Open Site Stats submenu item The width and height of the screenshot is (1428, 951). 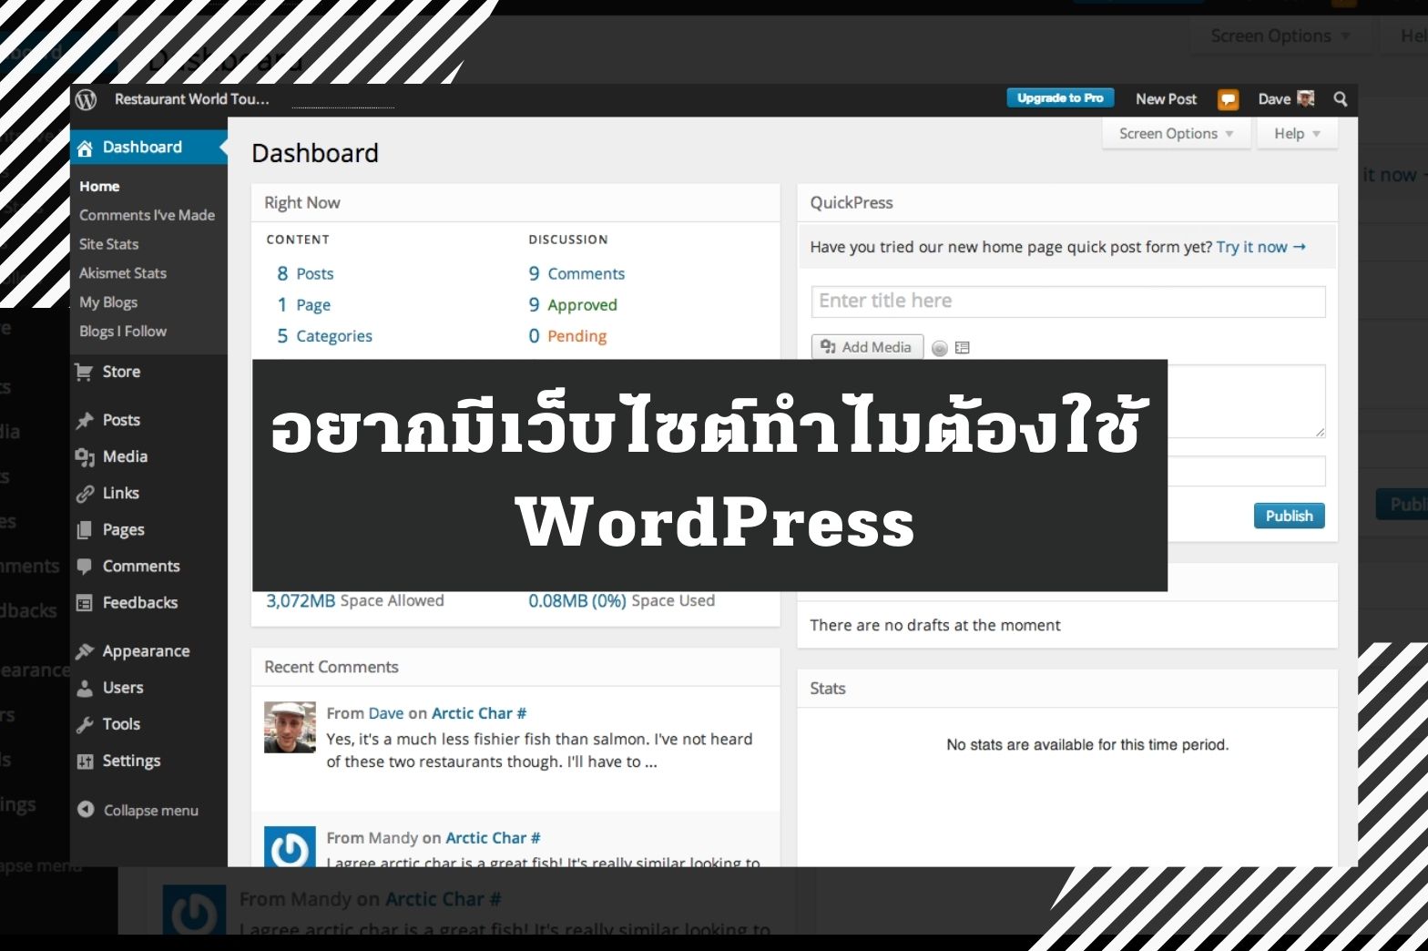tap(108, 244)
